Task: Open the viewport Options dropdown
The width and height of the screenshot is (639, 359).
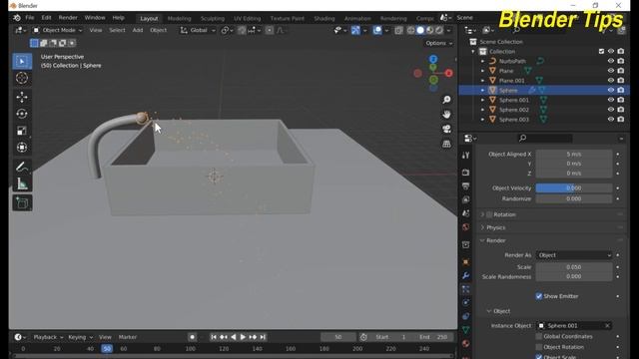Action: pos(438,43)
